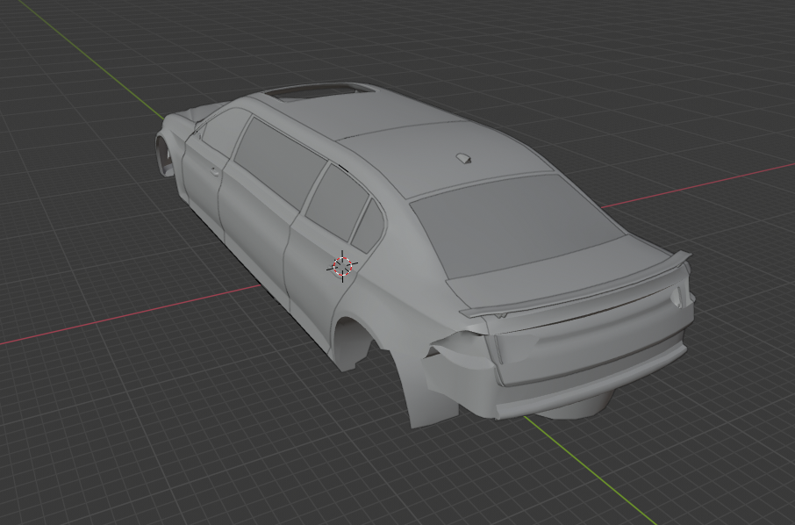Select the shark fin antenna on the roof

[x=463, y=159]
